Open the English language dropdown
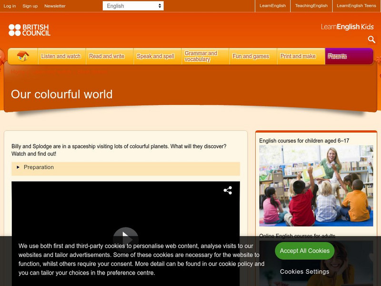This screenshot has width=381, height=286. click(x=133, y=6)
